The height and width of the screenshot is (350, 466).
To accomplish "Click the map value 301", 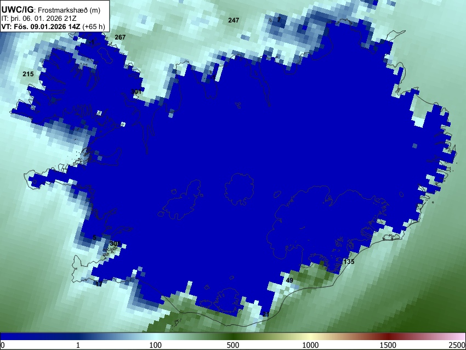I will [x=136, y=92].
